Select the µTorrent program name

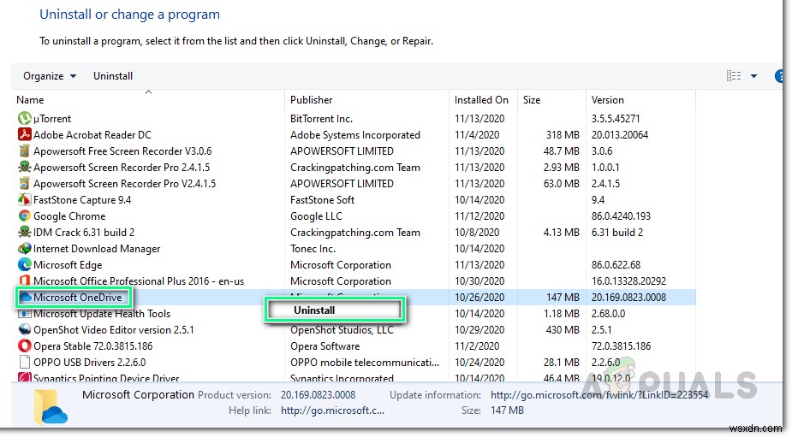[x=52, y=119]
